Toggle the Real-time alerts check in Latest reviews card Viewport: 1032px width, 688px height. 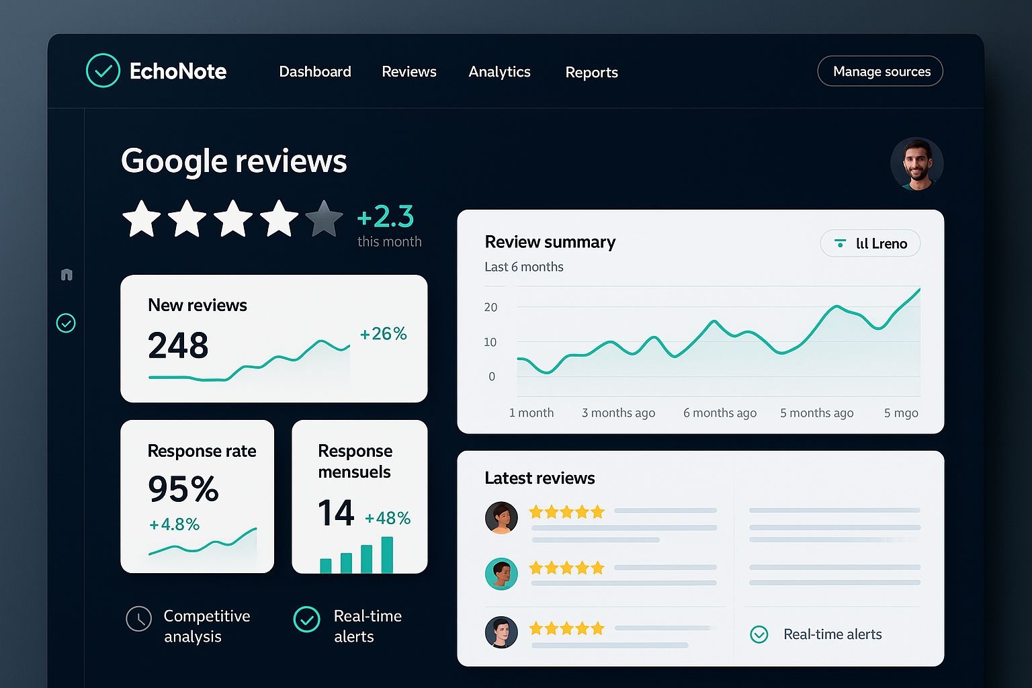[759, 634]
